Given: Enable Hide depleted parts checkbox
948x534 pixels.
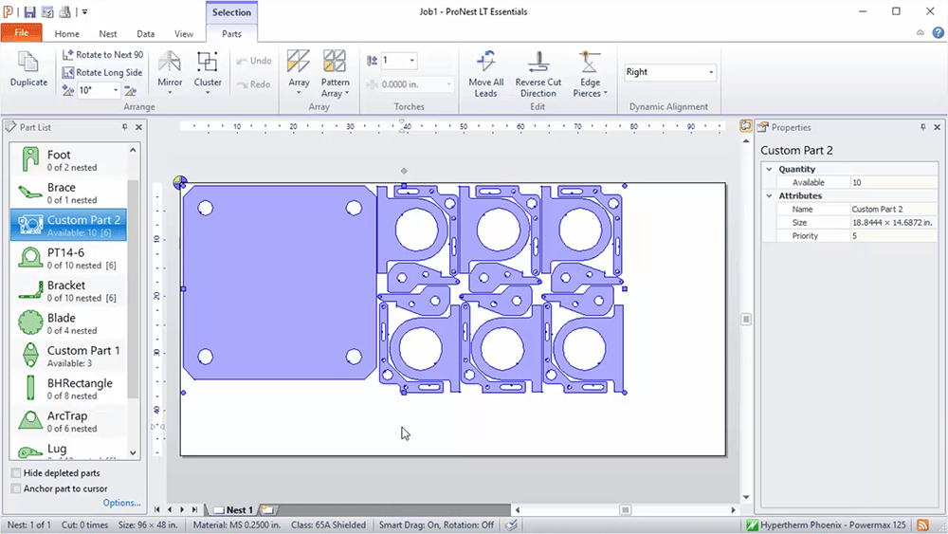Looking at the screenshot, I should 16,473.
